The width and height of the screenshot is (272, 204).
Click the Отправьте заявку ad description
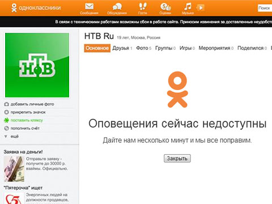[x=47, y=164]
